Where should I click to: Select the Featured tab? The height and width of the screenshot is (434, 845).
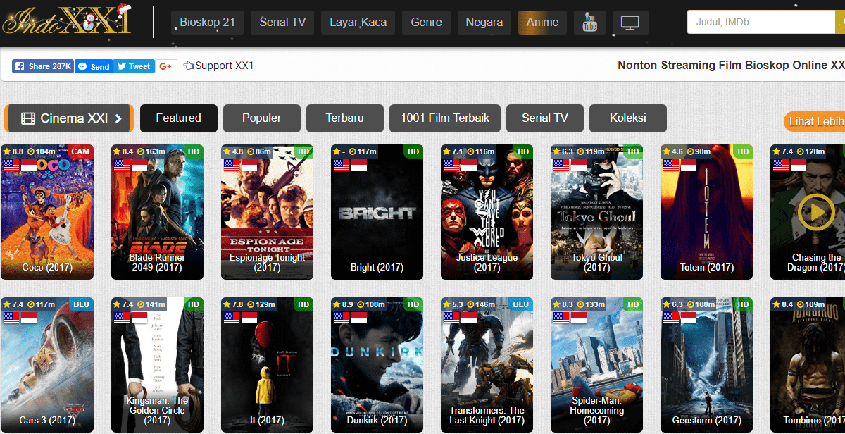click(x=179, y=118)
